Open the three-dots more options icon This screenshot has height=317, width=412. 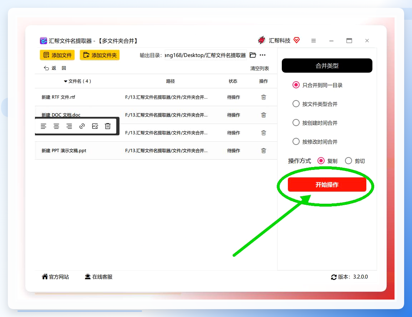(x=263, y=55)
